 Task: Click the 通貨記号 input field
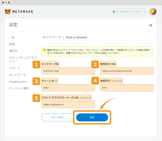tap(127, 88)
